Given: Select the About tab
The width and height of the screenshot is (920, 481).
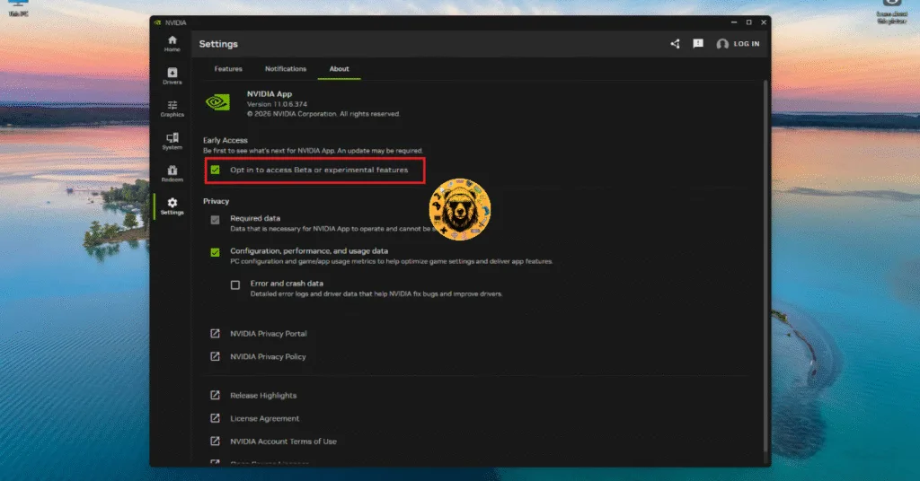Looking at the screenshot, I should (339, 68).
